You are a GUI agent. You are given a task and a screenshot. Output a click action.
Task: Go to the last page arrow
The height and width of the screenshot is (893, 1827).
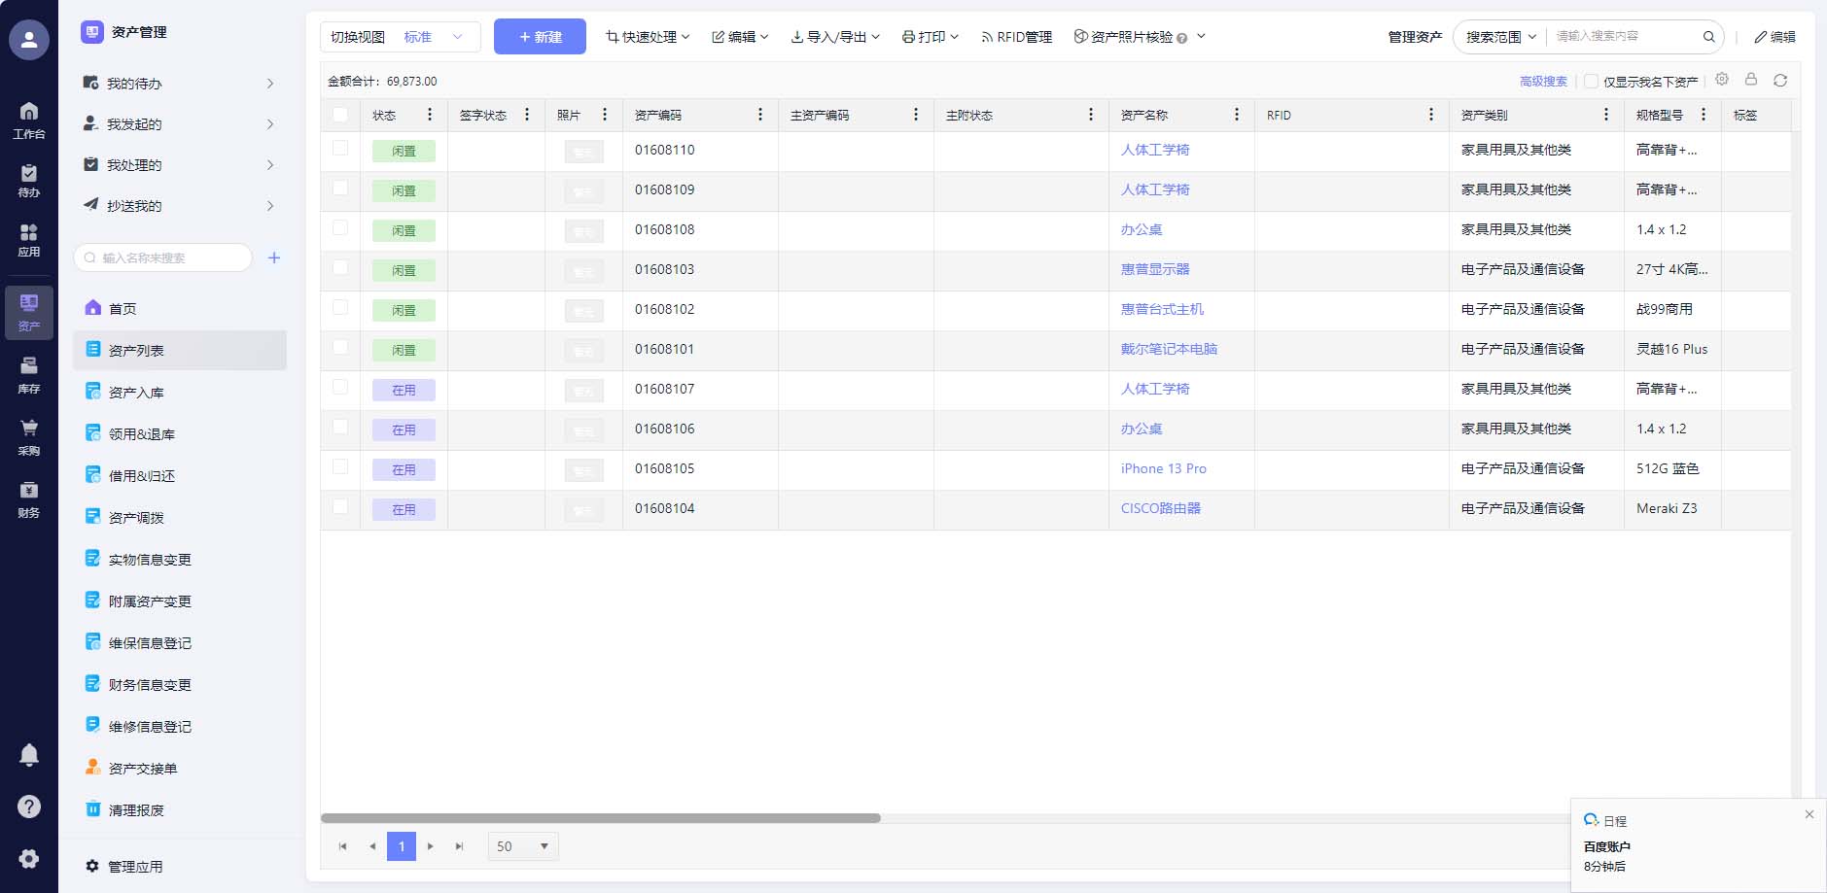click(x=459, y=846)
